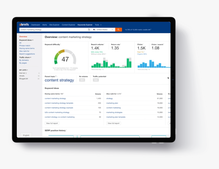Click keyword 'content marketing strategy example'
The height and width of the screenshot is (169, 219).
pyautogui.click(x=59, y=108)
